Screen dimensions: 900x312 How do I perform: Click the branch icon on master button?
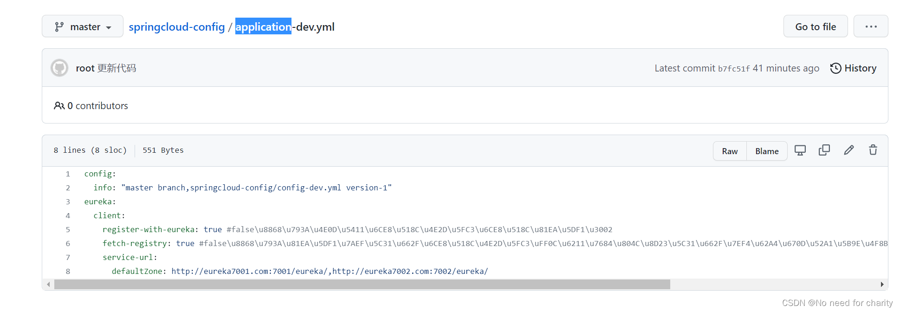(59, 26)
